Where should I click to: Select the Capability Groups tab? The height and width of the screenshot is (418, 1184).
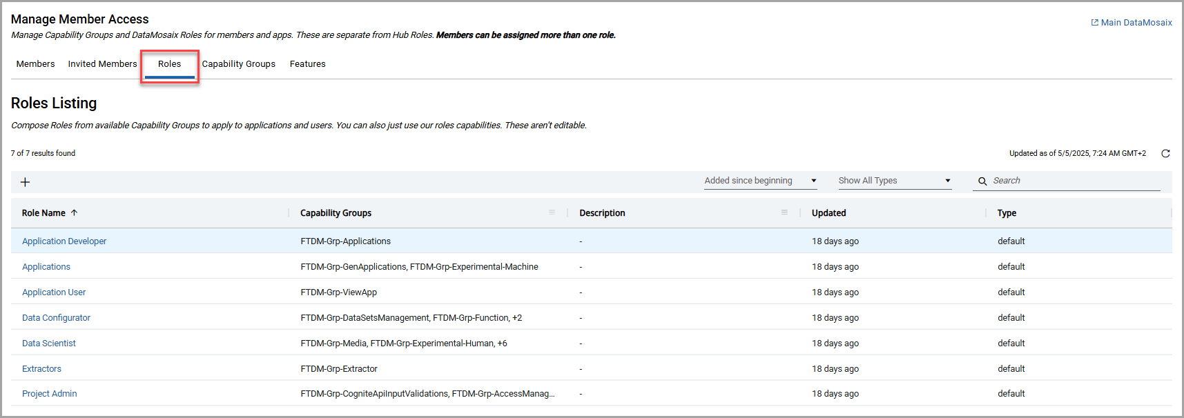238,64
